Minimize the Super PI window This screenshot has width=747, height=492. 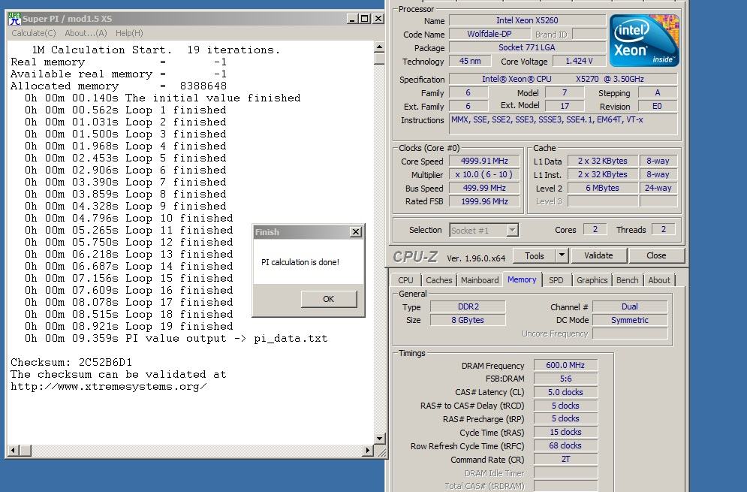[352, 19]
